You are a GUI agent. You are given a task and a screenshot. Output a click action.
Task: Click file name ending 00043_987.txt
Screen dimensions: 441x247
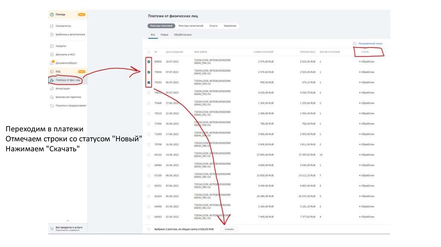pos(212,155)
